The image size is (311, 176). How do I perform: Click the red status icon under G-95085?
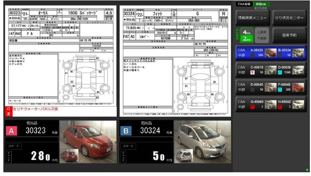click(x=252, y=107)
